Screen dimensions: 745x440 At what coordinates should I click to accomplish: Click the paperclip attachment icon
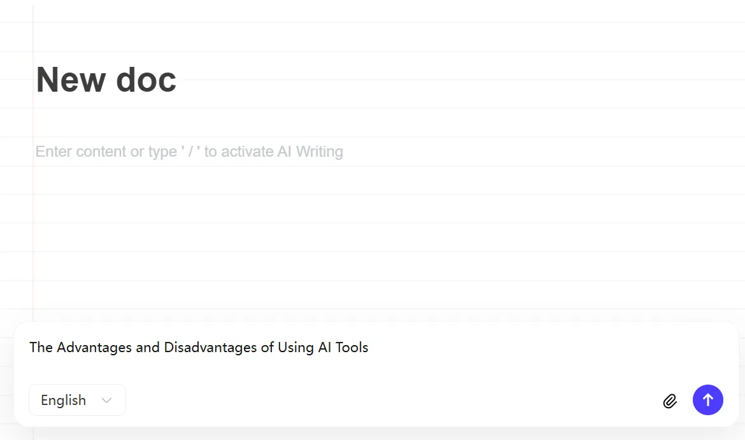tap(670, 401)
